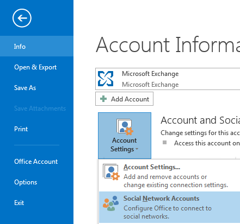
Task: Open the Microsoft Exchange account selector
Action: [x=168, y=79]
